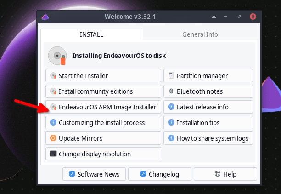This screenshot has height=194, width=281.
Task: Select the INSTALL tab
Action: pyautogui.click(x=91, y=34)
